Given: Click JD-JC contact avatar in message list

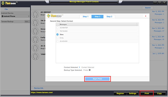Looking at the screenshot, I should click(35, 48).
